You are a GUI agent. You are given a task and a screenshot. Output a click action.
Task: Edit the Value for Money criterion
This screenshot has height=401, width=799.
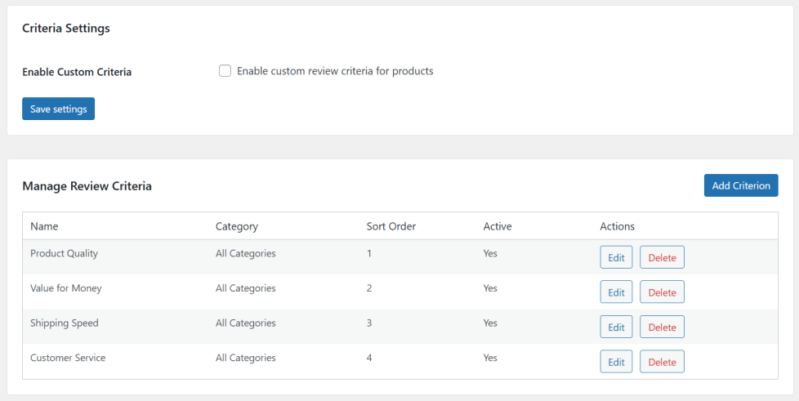pyautogui.click(x=616, y=292)
